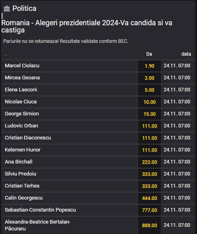
Task: Select Calin Georgescu odds 444.00
Action: pos(149,198)
